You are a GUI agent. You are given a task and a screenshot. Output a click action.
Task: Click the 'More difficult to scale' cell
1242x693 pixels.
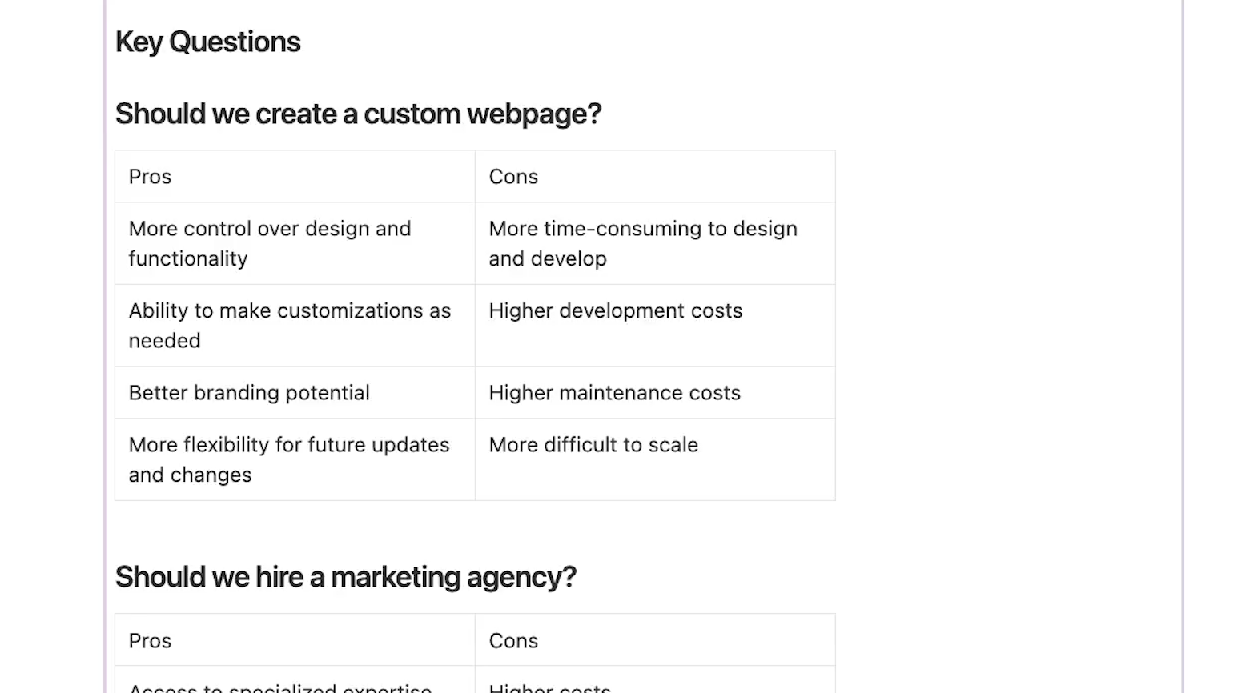[x=655, y=459]
